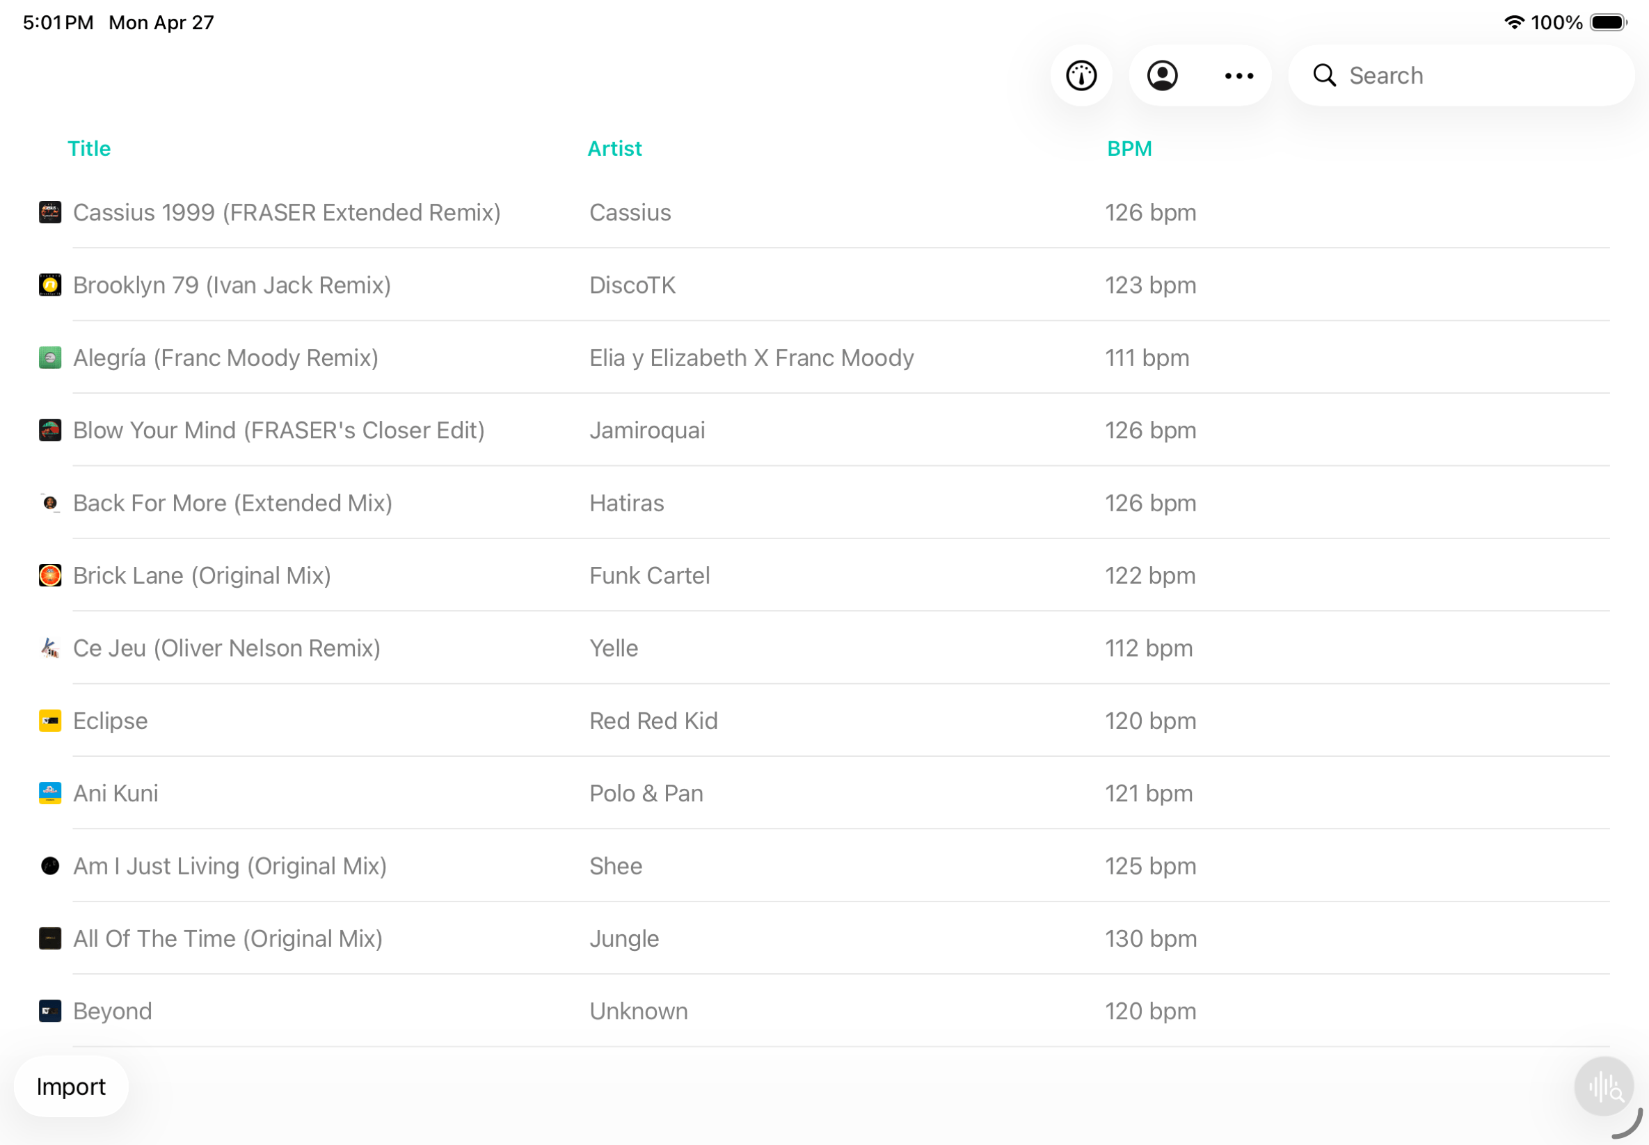Select the Beyond track title
This screenshot has width=1649, height=1145.
click(x=113, y=1011)
